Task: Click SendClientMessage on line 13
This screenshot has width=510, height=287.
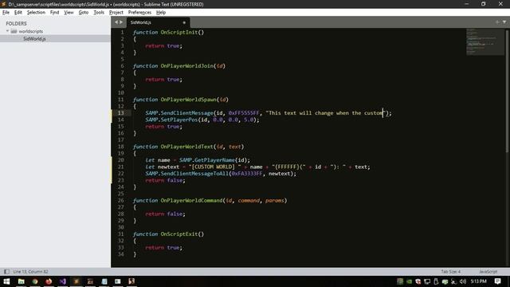Action: 187,113
